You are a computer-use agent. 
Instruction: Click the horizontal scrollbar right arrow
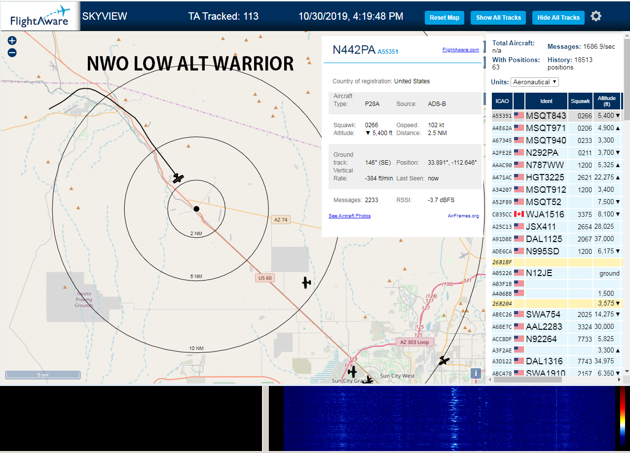[x=620, y=380]
